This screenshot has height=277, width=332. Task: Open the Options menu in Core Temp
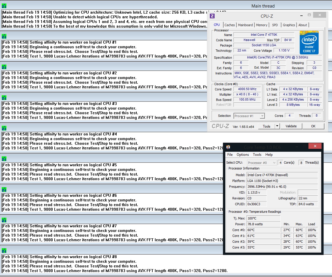pyautogui.click(x=243, y=155)
